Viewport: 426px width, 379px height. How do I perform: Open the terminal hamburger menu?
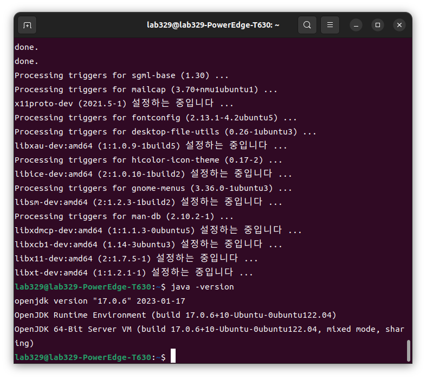pyautogui.click(x=330, y=25)
